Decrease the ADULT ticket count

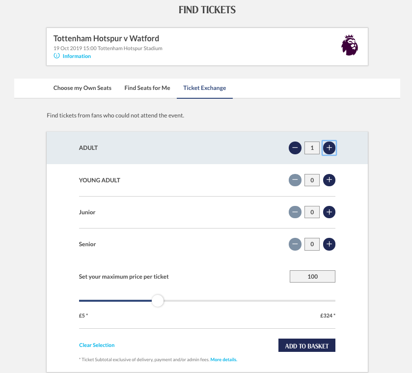point(295,147)
